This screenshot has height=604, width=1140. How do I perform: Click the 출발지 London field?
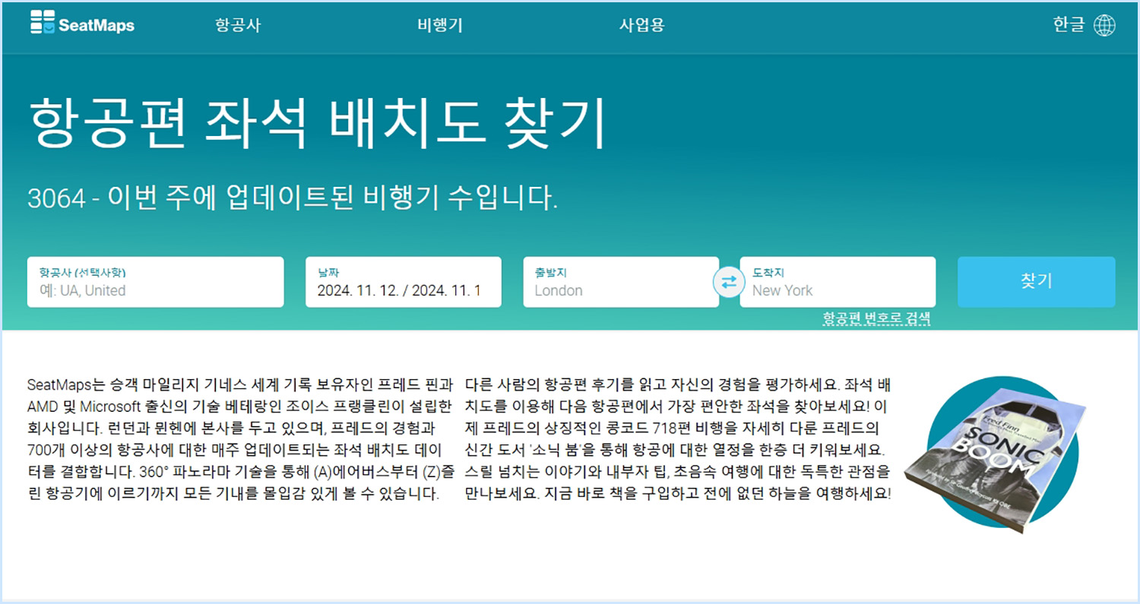(x=621, y=282)
